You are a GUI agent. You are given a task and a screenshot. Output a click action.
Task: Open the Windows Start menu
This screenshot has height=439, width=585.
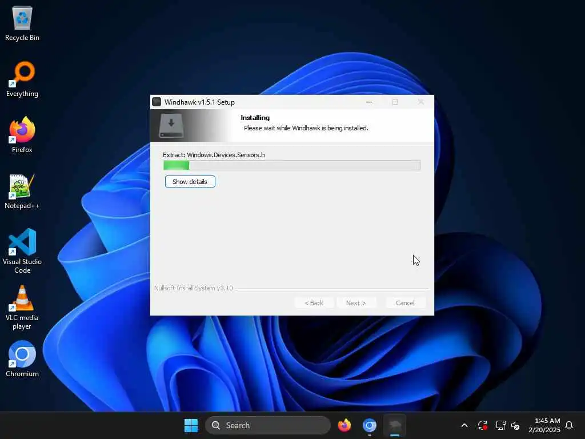191,425
